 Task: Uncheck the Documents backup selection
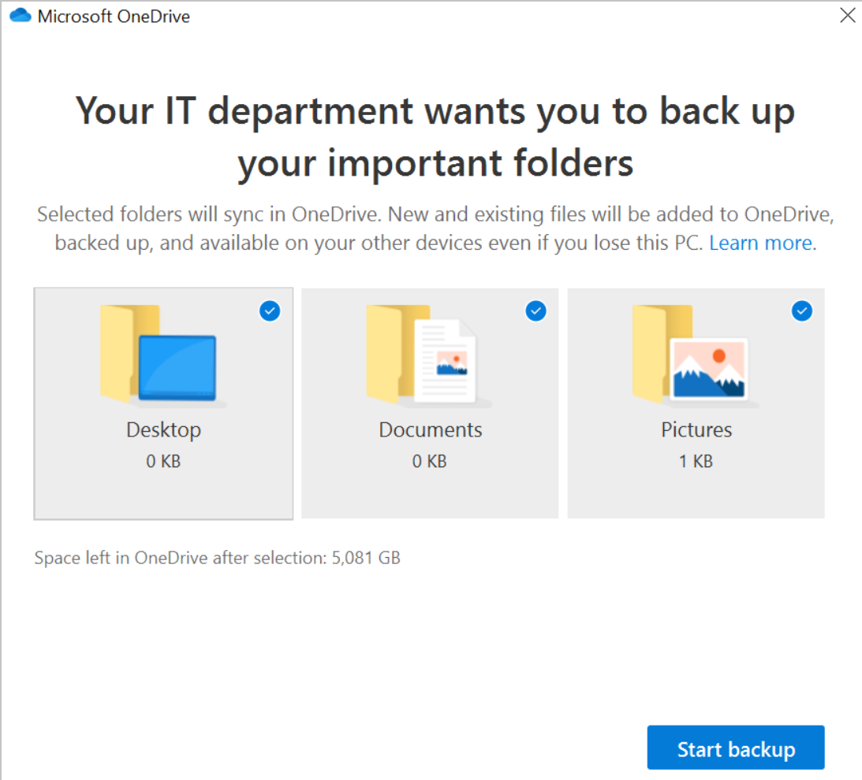tap(535, 311)
